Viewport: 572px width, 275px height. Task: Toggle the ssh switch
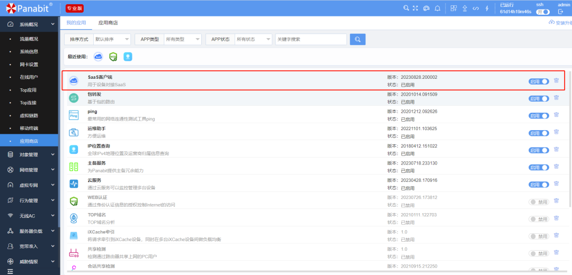coord(542,12)
